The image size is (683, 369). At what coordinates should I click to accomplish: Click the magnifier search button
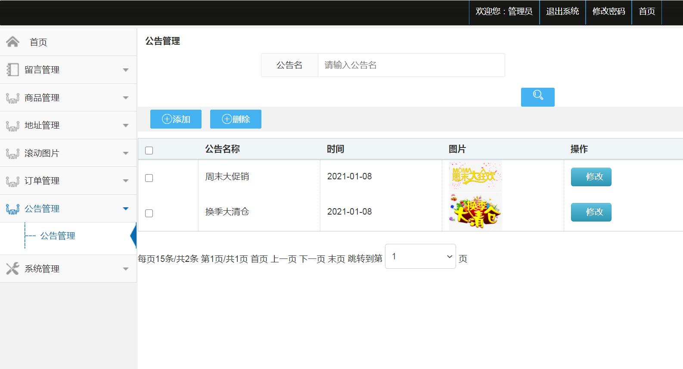pos(537,97)
